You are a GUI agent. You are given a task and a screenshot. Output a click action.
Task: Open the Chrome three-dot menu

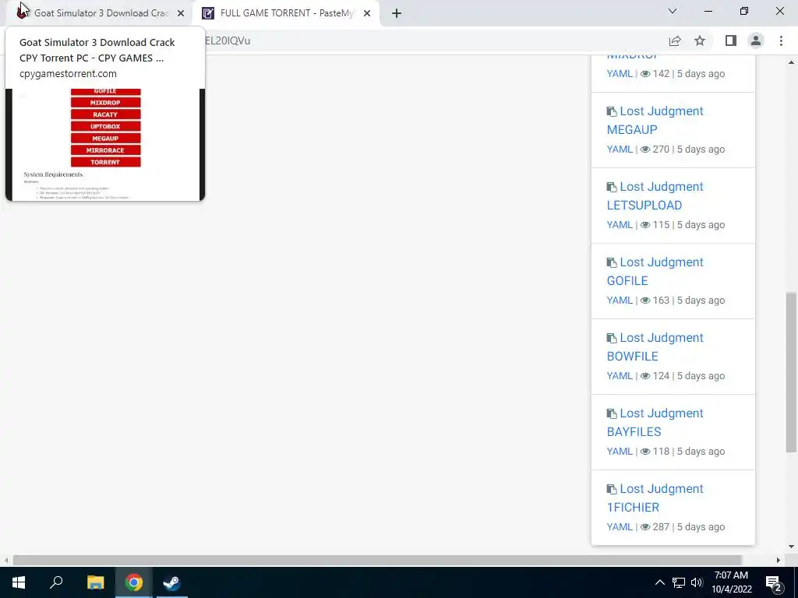tap(781, 40)
